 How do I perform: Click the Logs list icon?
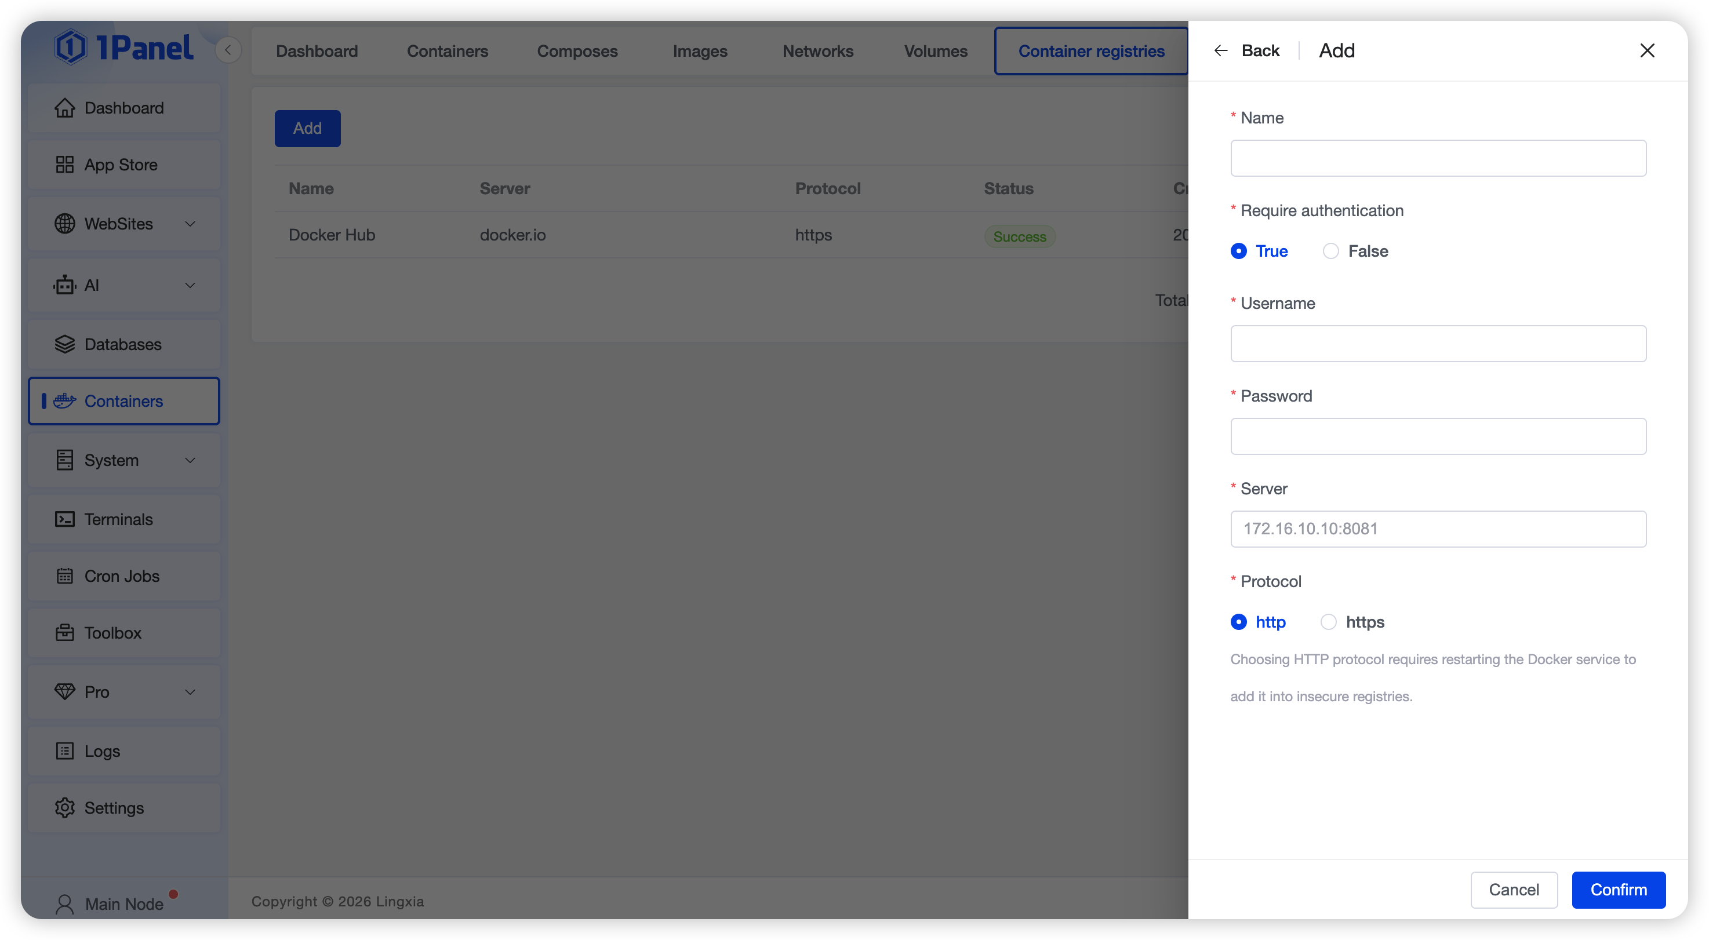[x=64, y=751]
